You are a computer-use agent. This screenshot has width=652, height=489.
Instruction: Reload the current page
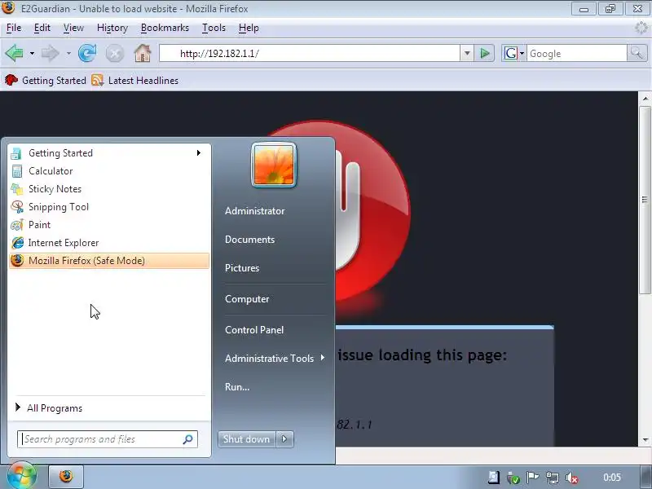(x=87, y=53)
